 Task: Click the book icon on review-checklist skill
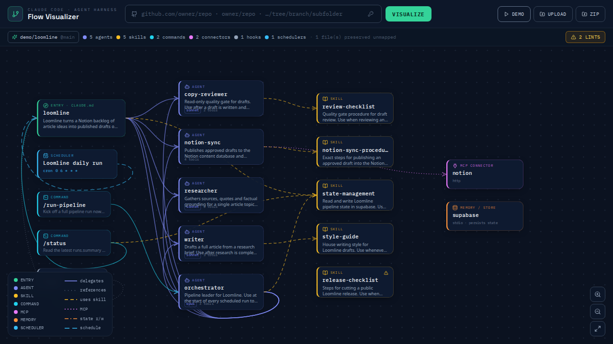[325, 99]
